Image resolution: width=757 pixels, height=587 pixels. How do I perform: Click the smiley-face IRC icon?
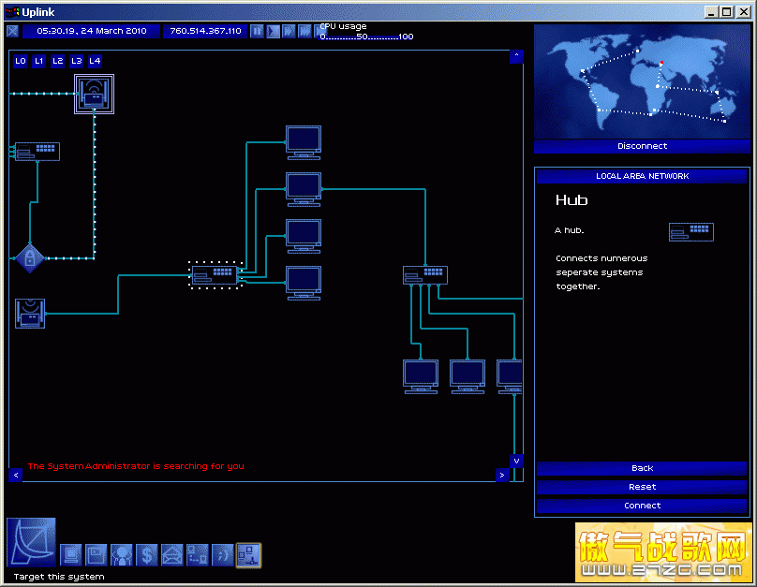pyautogui.click(x=223, y=554)
